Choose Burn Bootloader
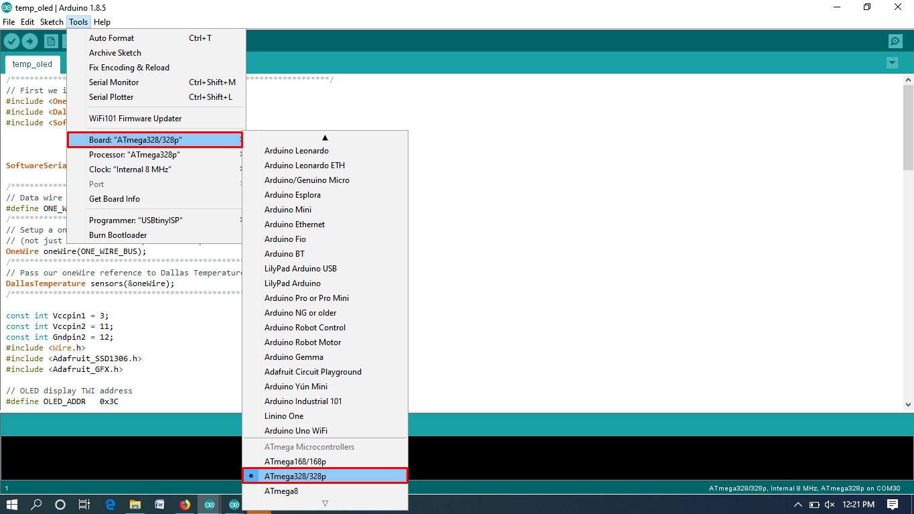 pyautogui.click(x=156, y=235)
